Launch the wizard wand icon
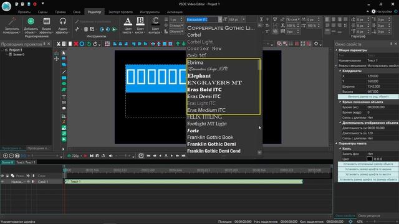The image size is (399, 224). pyautogui.click(x=12, y=21)
